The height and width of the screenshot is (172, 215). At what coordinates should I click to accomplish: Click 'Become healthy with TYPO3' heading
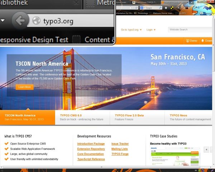point(168,144)
